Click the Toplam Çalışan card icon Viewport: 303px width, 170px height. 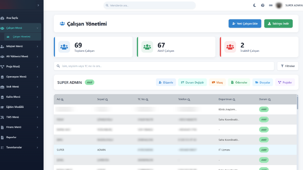pyautogui.click(x=64, y=47)
